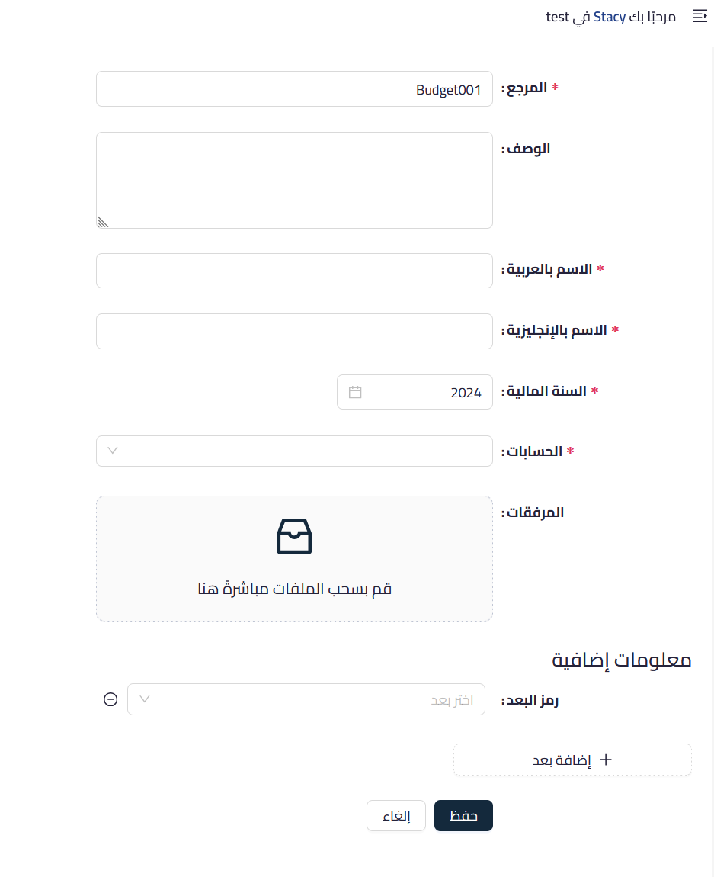Click the plus icon on إضافة بعد button

click(x=607, y=759)
